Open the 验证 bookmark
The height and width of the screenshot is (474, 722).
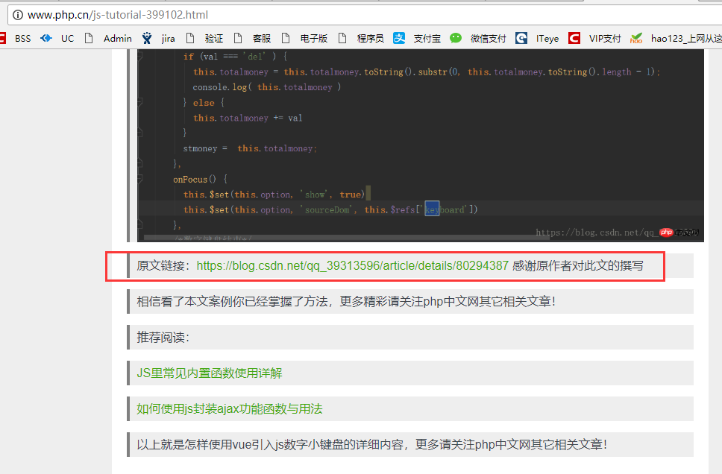click(x=213, y=39)
